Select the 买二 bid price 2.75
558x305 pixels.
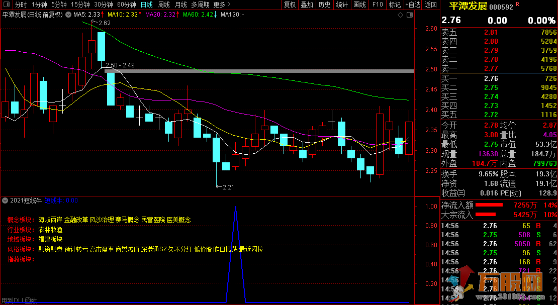tap(491, 87)
